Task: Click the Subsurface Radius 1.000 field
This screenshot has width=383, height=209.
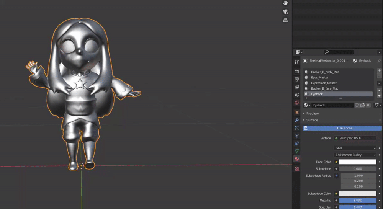Action: (358, 176)
